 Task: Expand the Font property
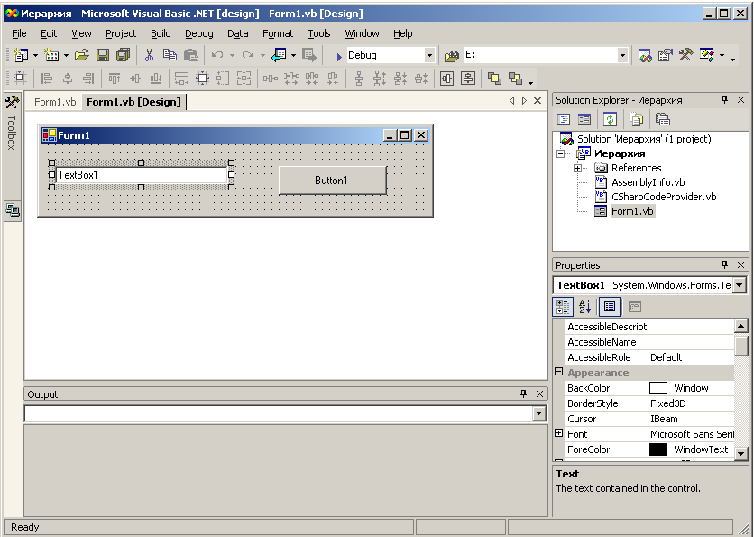pyautogui.click(x=559, y=433)
